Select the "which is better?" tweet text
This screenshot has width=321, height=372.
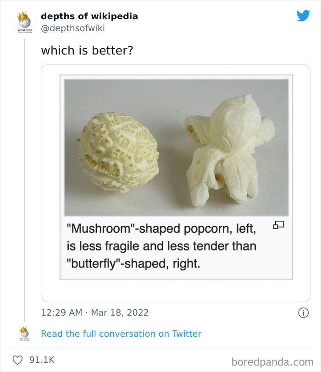87,50
